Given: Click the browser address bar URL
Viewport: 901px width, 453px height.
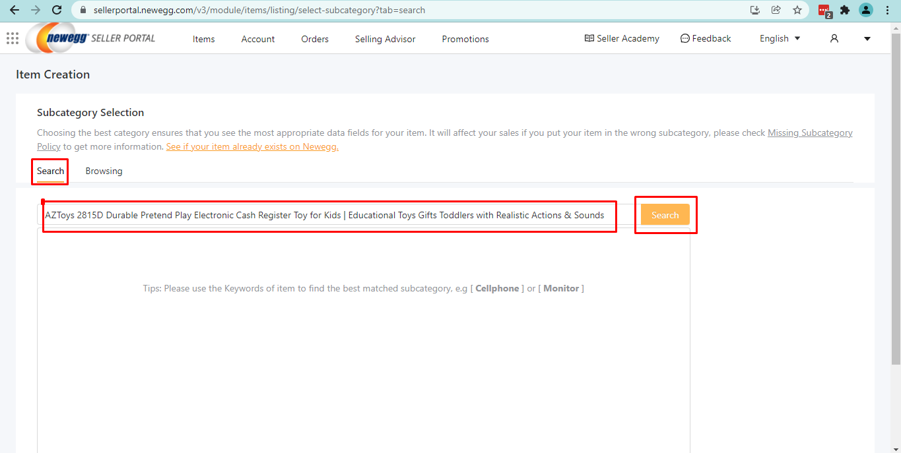Looking at the screenshot, I should tap(258, 11).
